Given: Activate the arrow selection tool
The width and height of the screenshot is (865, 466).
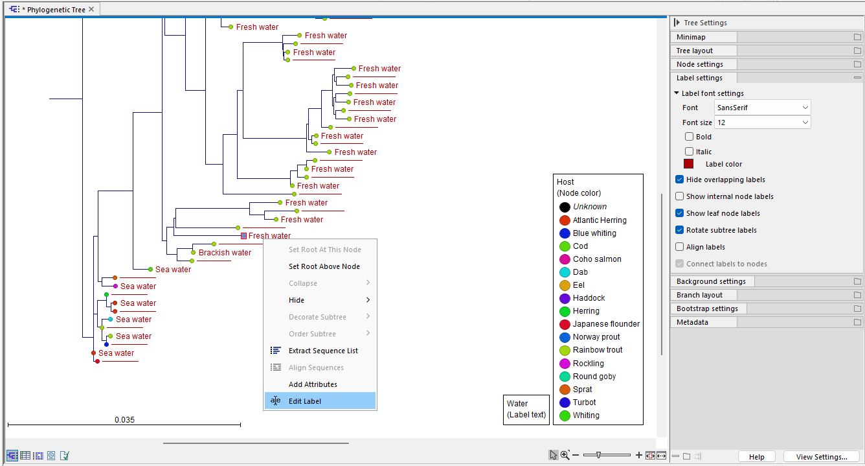Looking at the screenshot, I should (554, 456).
